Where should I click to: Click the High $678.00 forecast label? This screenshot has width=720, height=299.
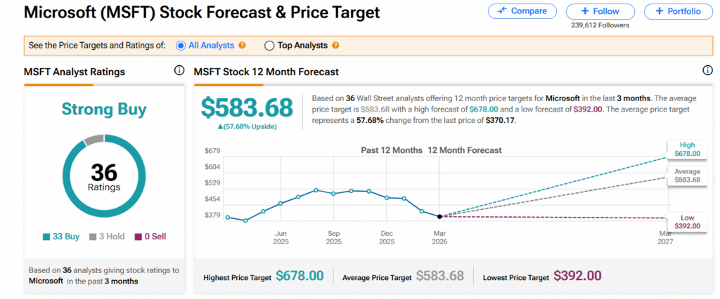(x=686, y=149)
